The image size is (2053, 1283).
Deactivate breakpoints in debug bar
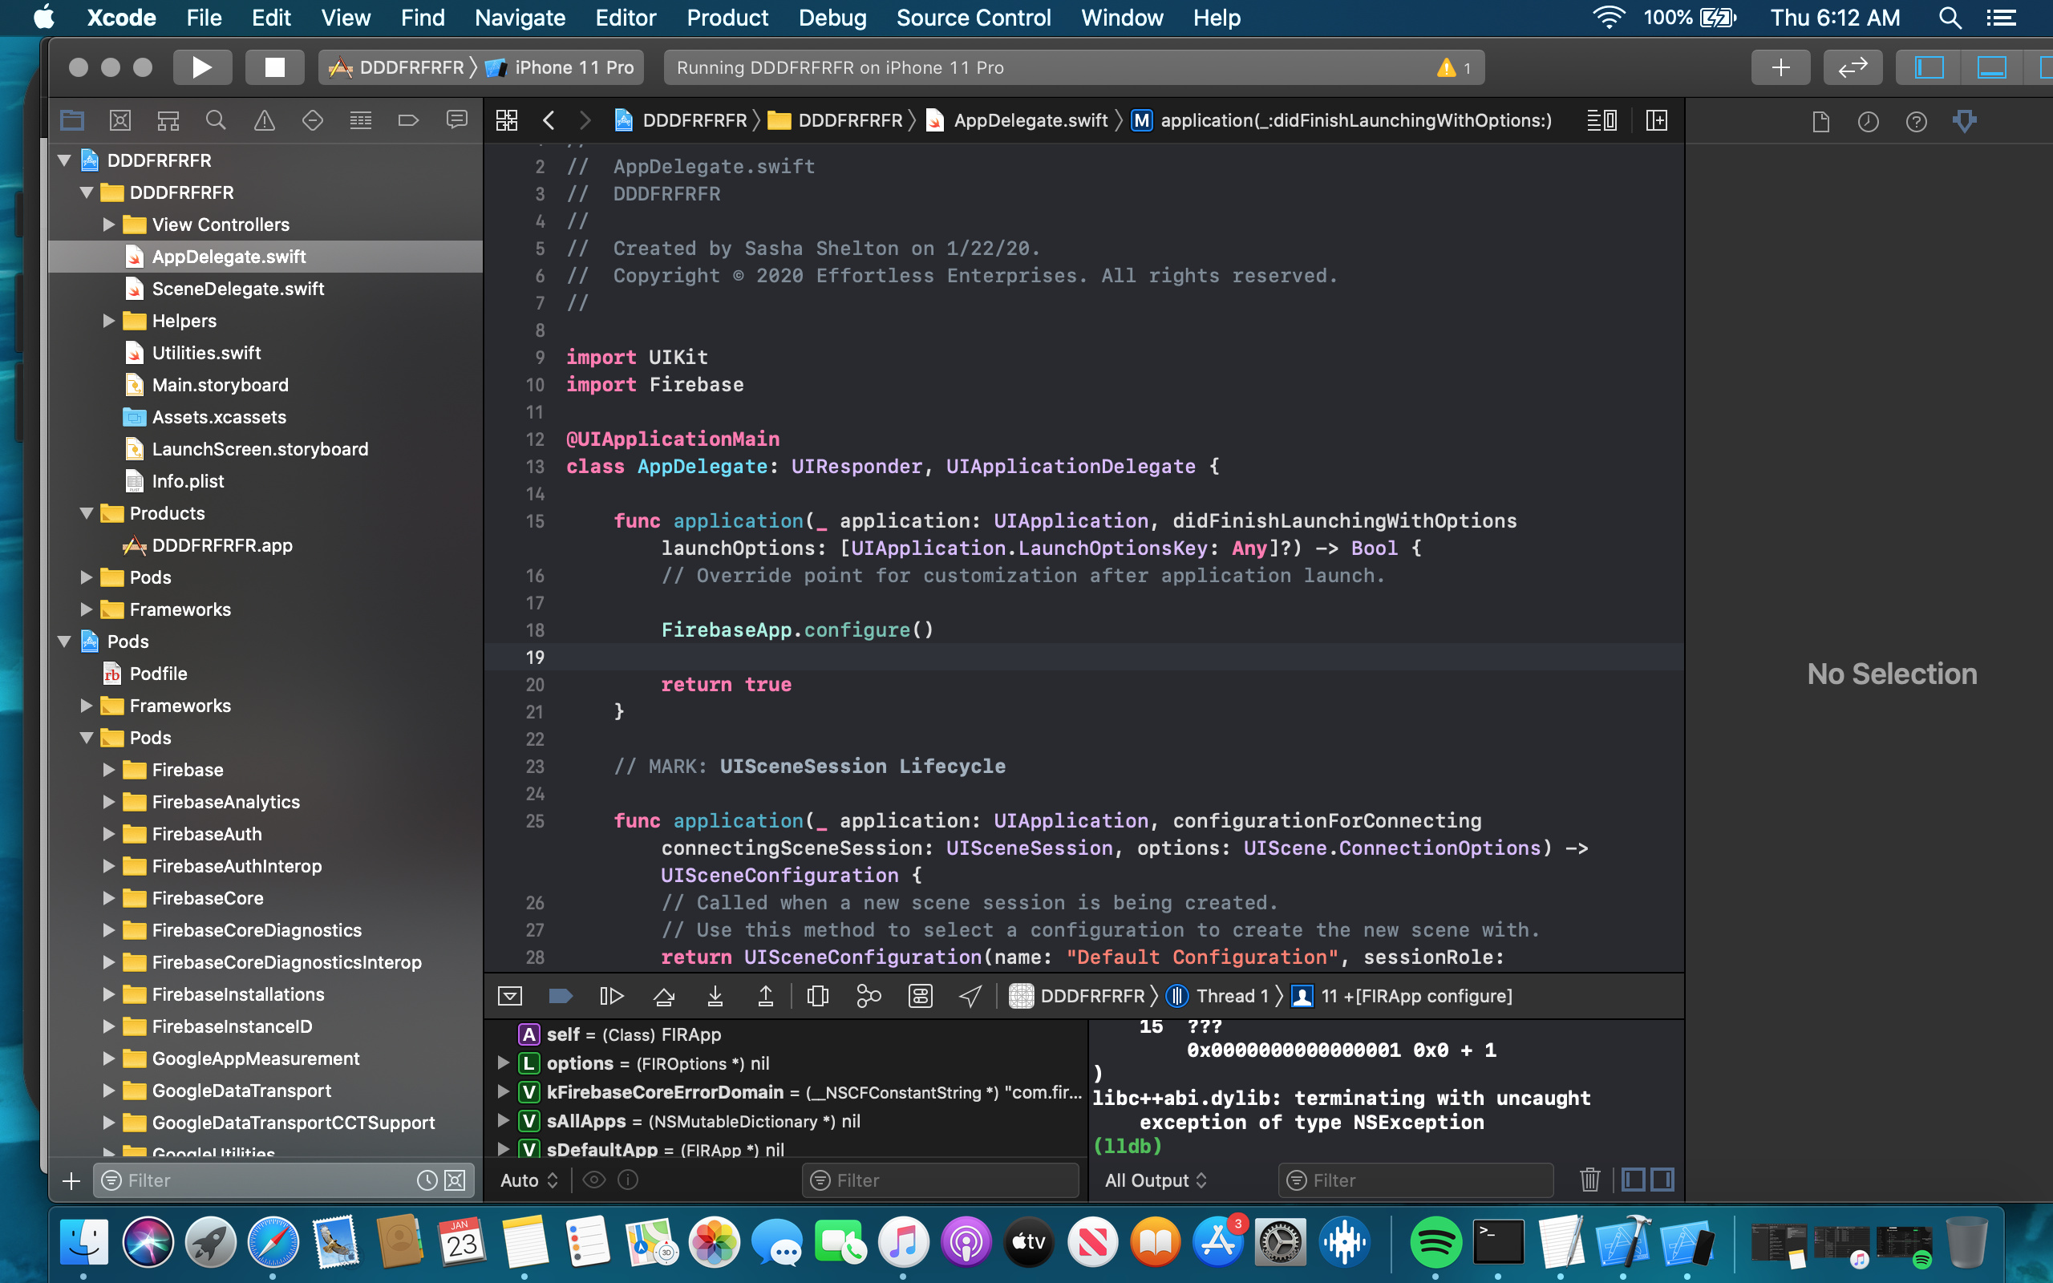(561, 995)
